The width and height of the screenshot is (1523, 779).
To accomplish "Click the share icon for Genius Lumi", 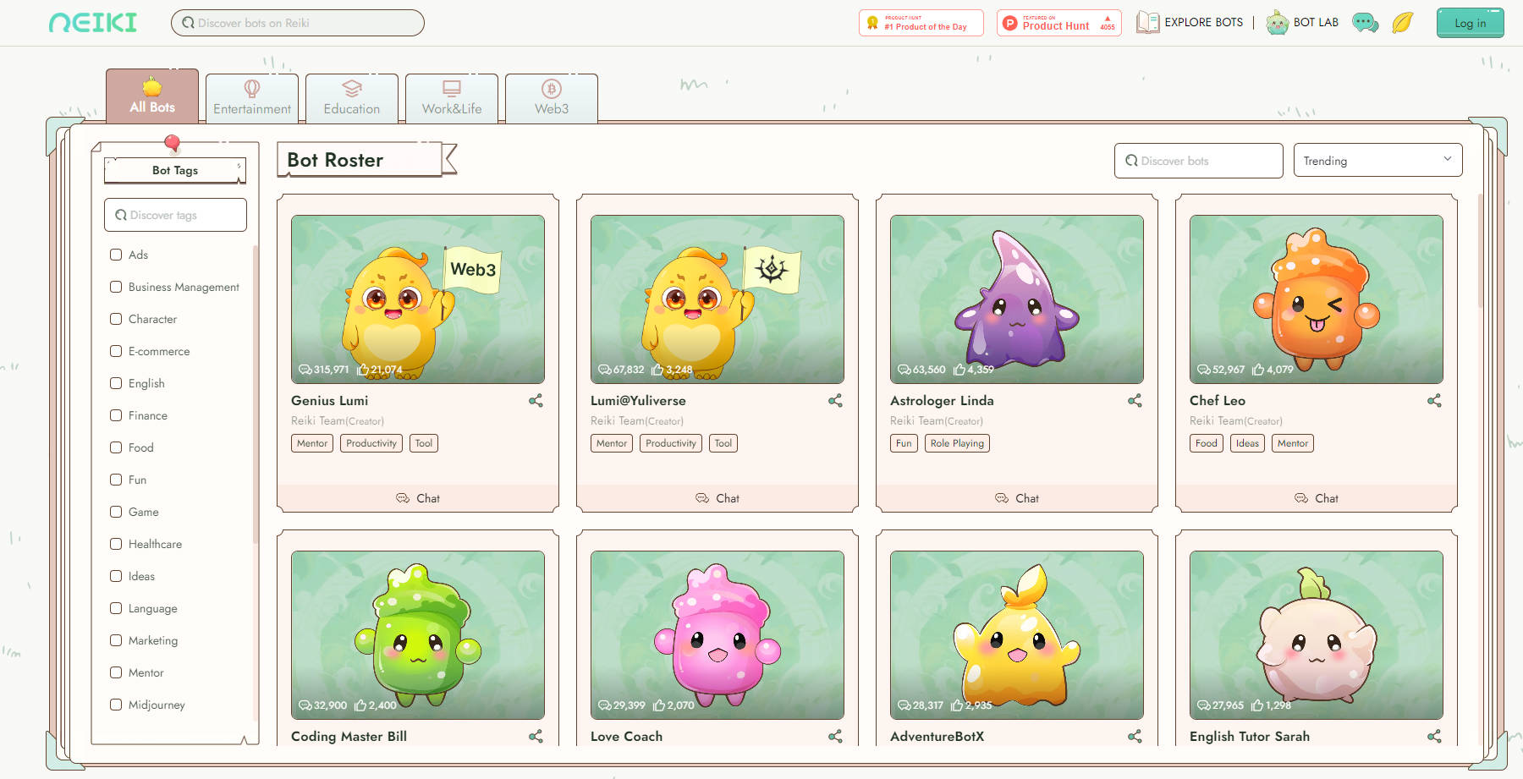I will click(x=536, y=401).
